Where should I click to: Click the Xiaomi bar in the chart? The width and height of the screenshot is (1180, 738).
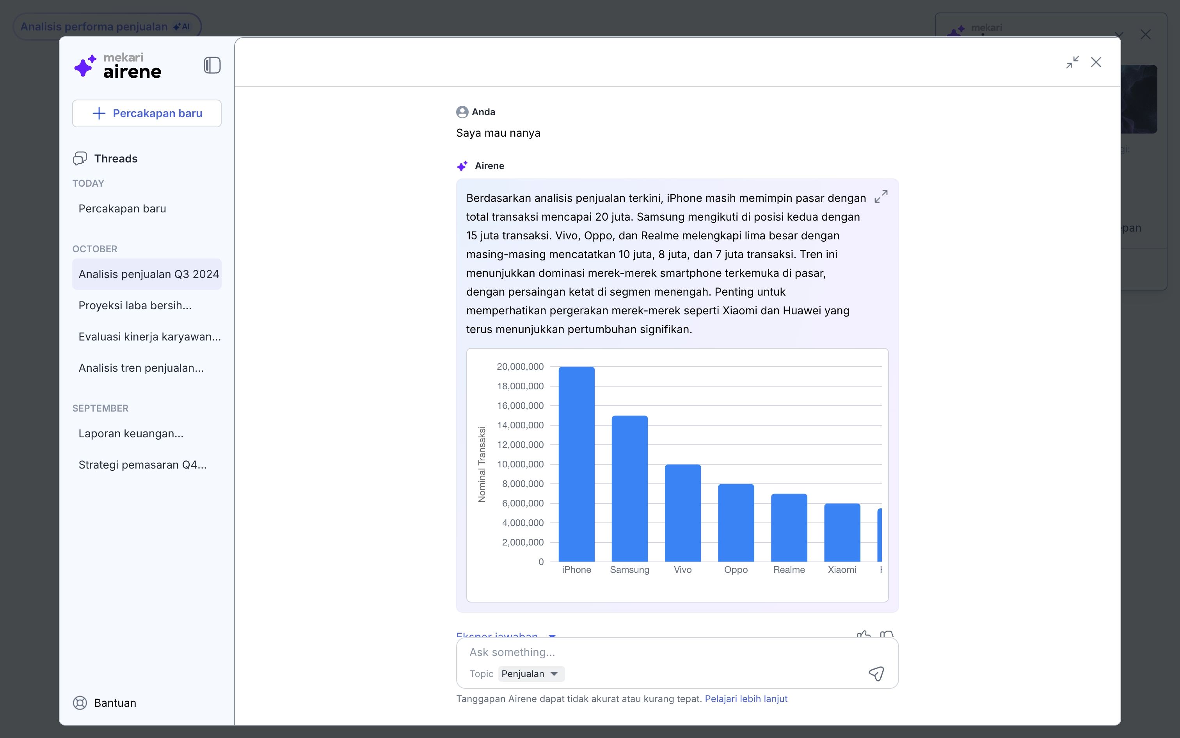[x=842, y=532]
